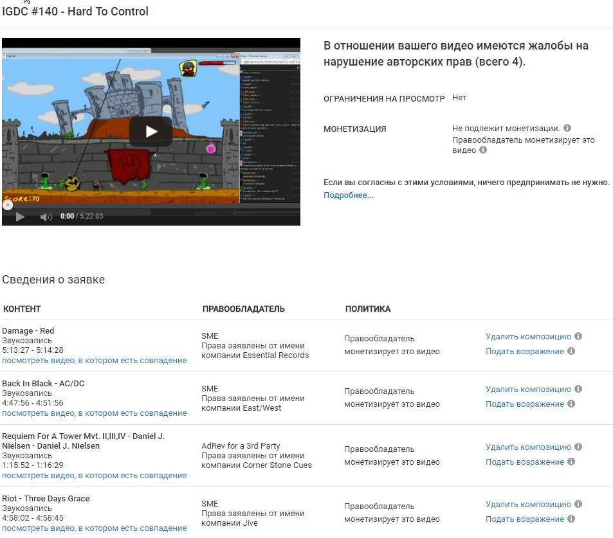Open info icon after 'Правообладатель монетизирует это видео' text

tap(483, 150)
